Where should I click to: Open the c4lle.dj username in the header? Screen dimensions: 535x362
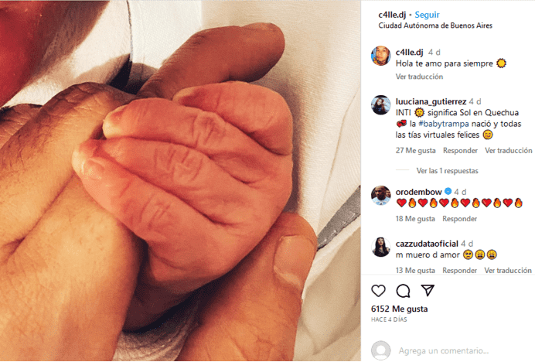pyautogui.click(x=392, y=15)
